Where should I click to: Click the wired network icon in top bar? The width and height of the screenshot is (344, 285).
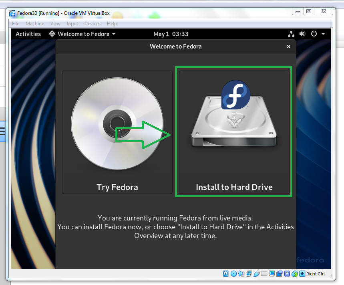coord(291,34)
